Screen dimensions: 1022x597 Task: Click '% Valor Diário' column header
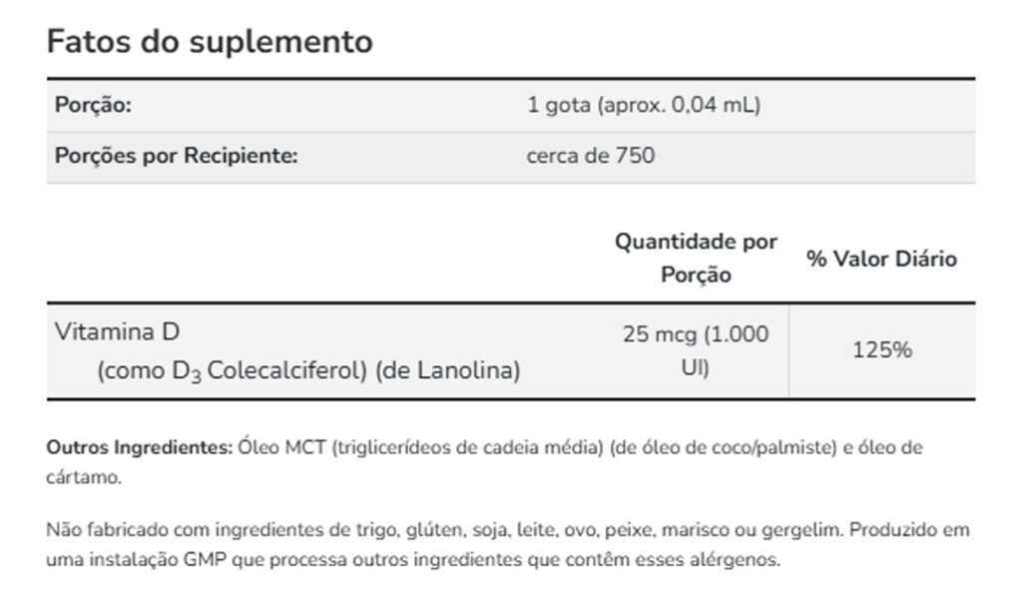(881, 259)
